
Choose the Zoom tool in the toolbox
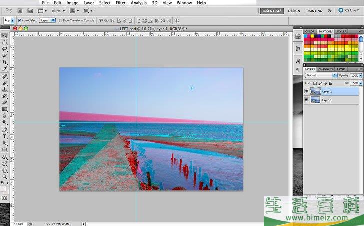(x=5, y=176)
